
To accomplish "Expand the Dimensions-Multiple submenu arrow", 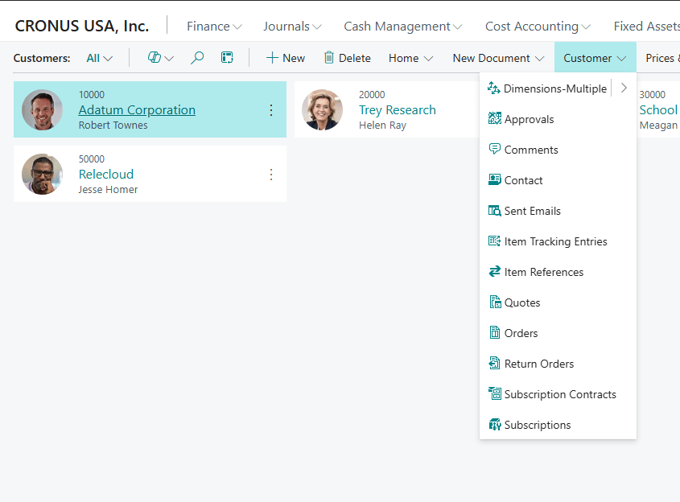I will [x=624, y=88].
